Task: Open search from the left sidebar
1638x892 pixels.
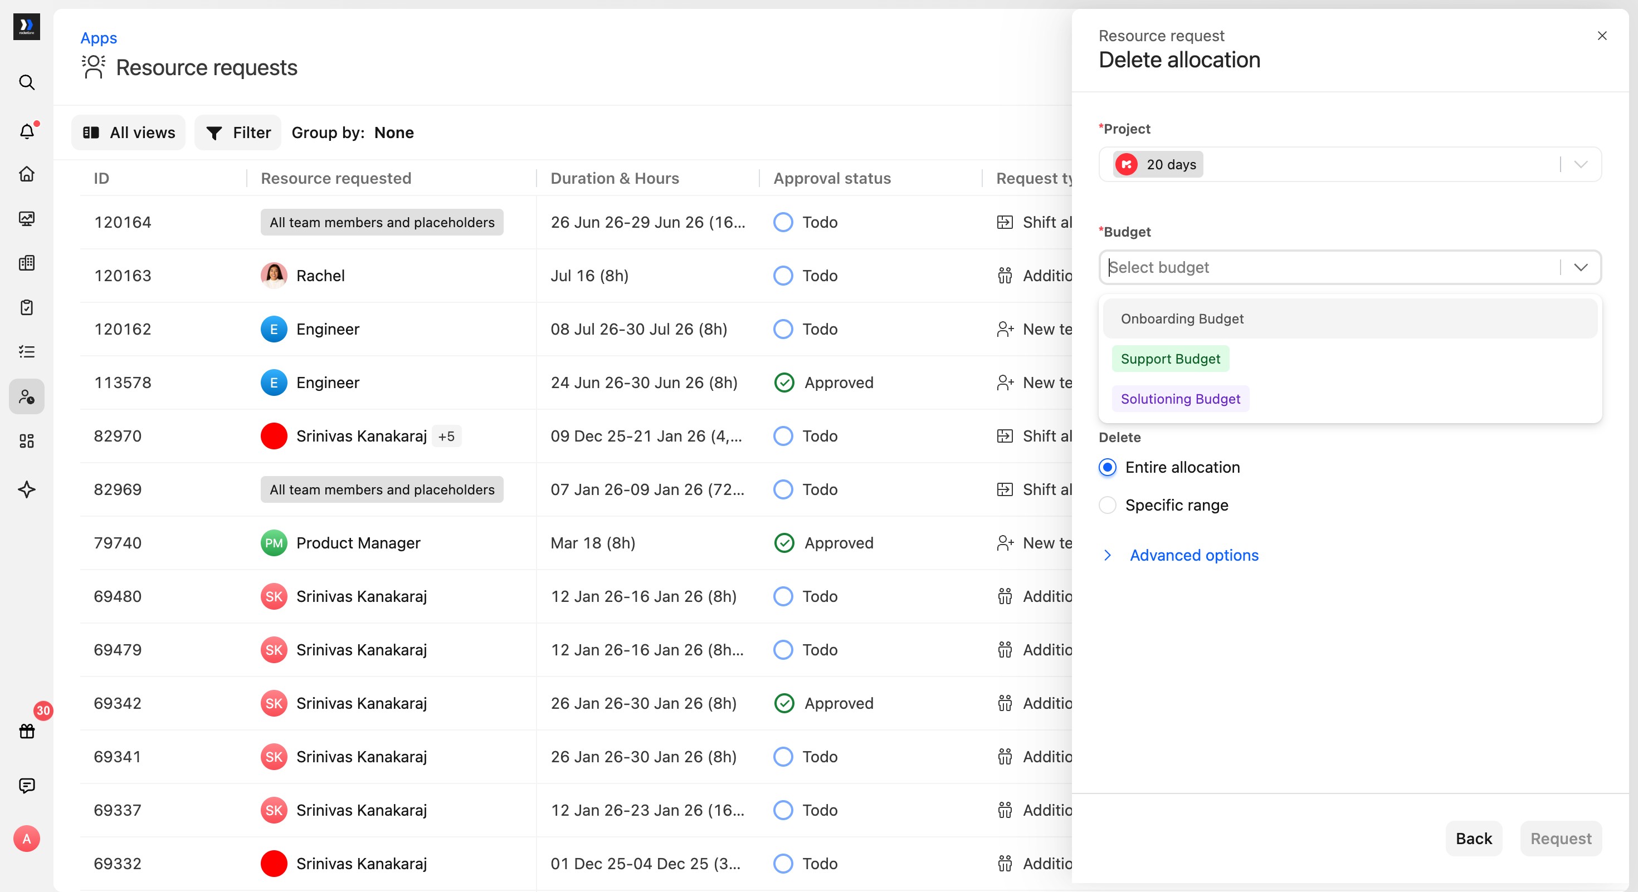Action: point(27,82)
